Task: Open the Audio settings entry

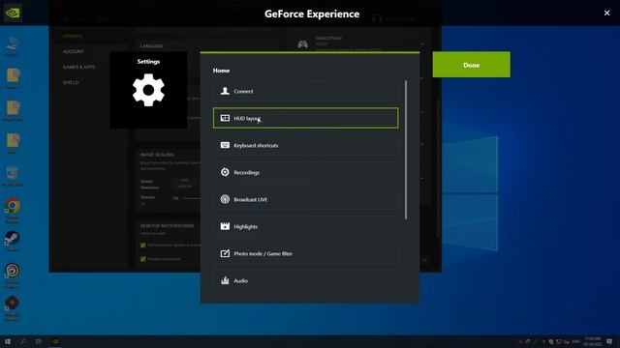Action: (x=305, y=280)
